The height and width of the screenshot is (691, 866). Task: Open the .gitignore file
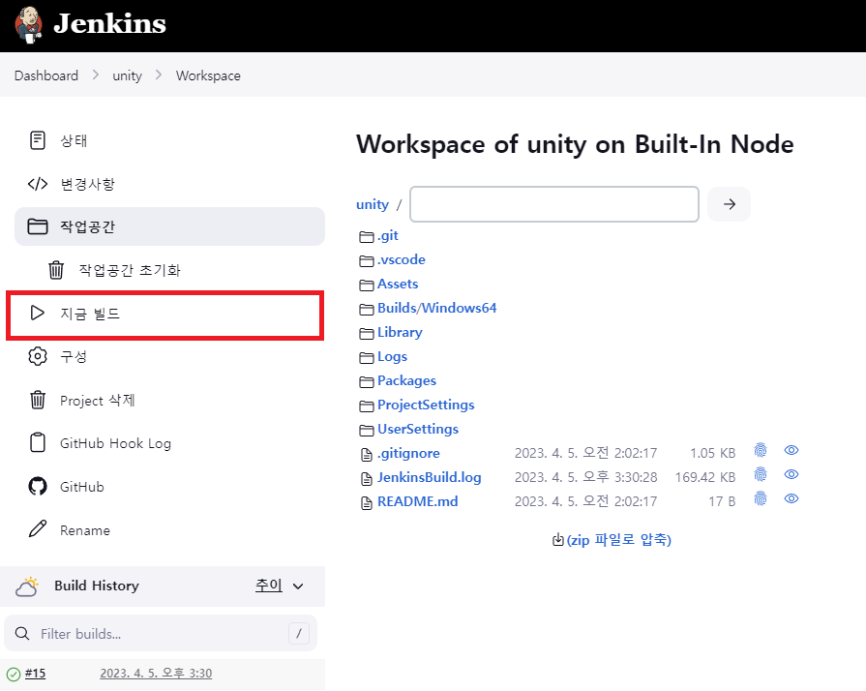point(408,454)
